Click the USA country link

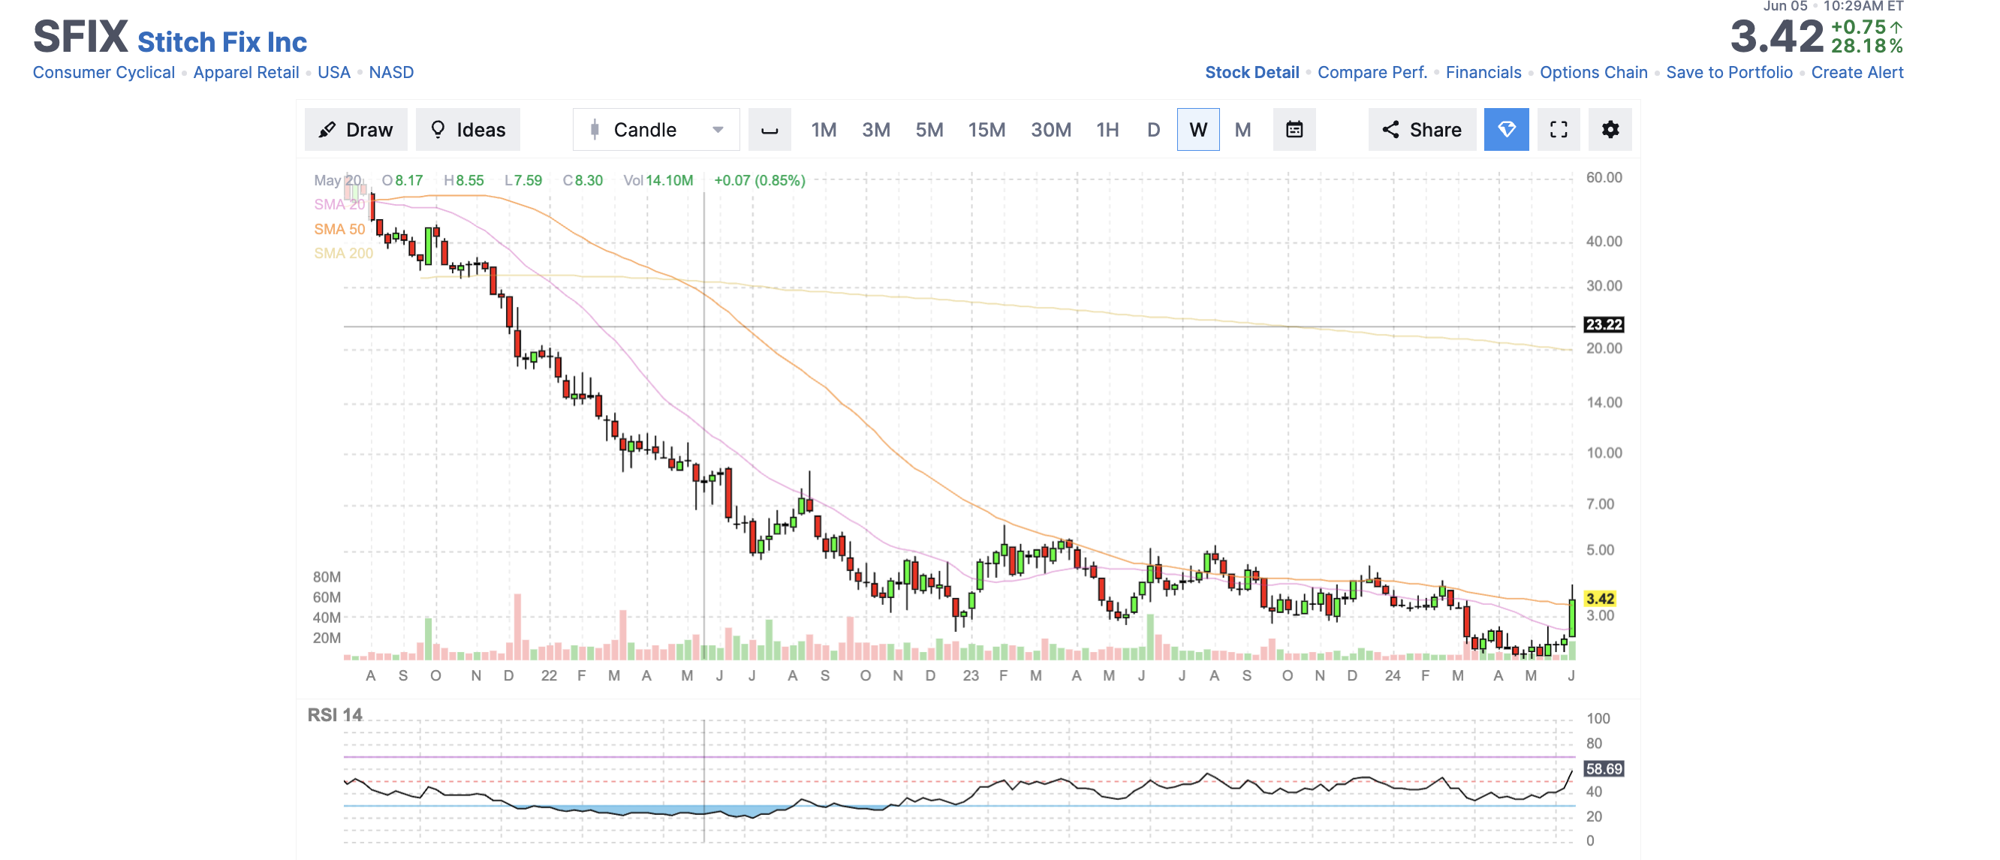pos(334,72)
